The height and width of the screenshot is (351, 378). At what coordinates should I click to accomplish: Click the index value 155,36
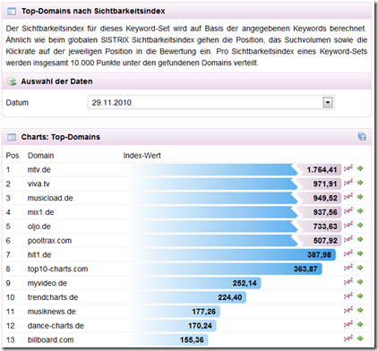pos(192,339)
